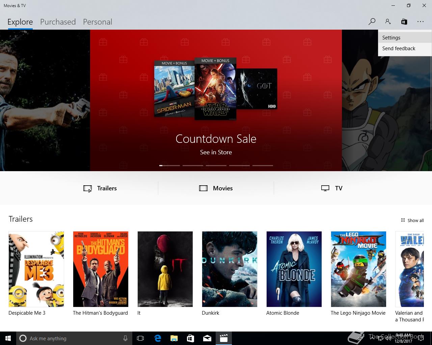The image size is (432, 345).
Task: Click Movies & TV taskbar icon
Action: click(224, 338)
